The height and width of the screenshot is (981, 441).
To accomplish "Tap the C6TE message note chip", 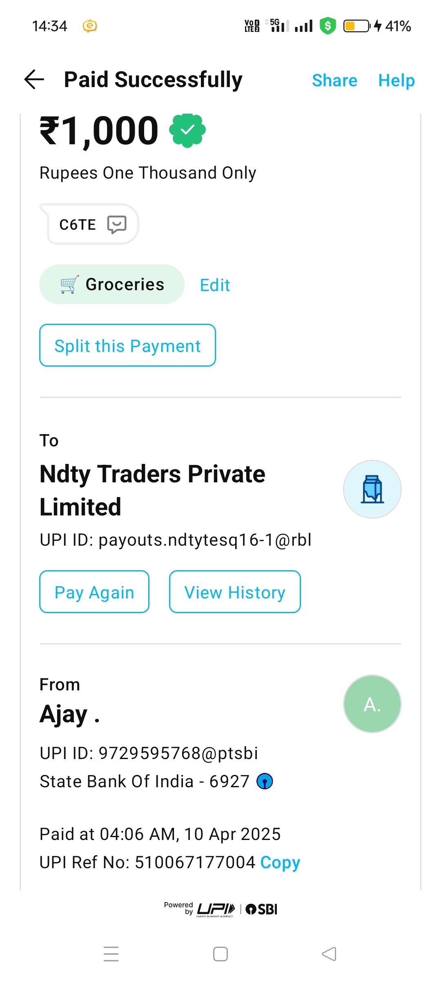I will [x=78, y=224].
